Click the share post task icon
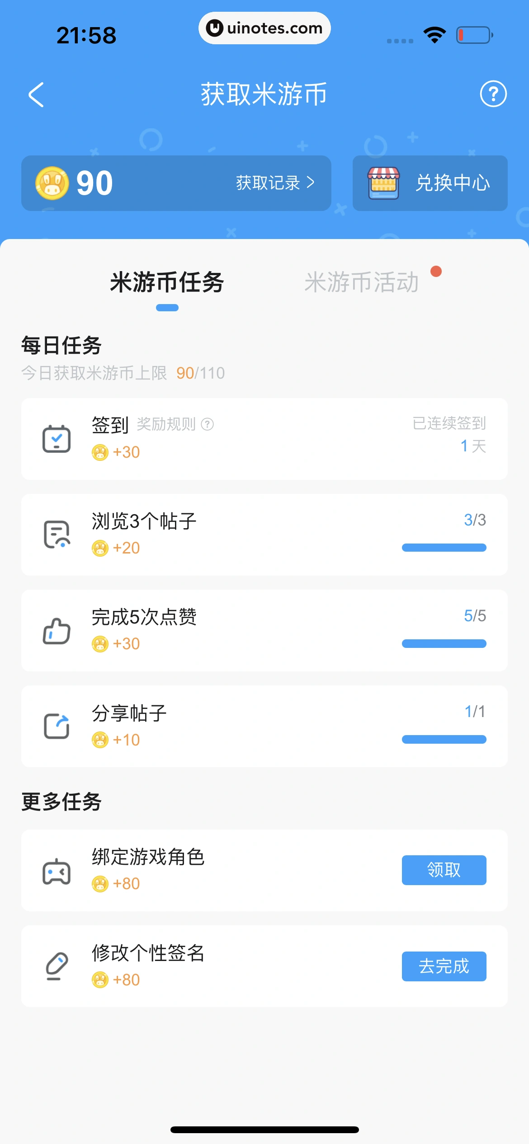The image size is (529, 1144). pos(57,726)
